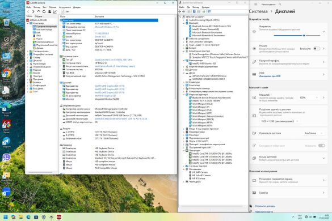
Task: Switch to the Обране tab in AIDA64 sidebar
Action: pyautogui.click(x=39, y=16)
